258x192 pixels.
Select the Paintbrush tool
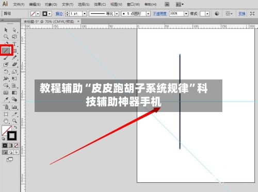pos(6,58)
